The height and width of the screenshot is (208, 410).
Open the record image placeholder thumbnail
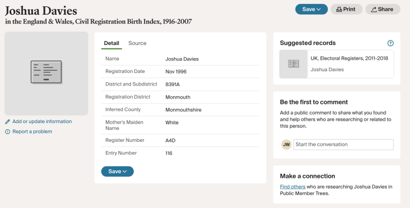pyautogui.click(x=46, y=74)
